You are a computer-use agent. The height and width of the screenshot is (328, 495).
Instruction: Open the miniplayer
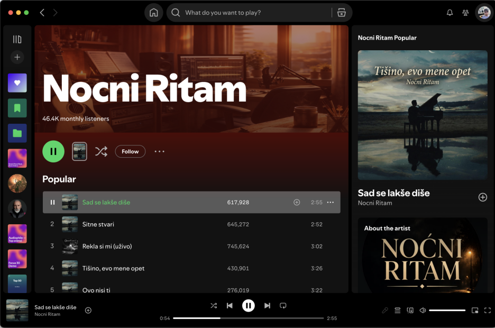click(x=475, y=311)
